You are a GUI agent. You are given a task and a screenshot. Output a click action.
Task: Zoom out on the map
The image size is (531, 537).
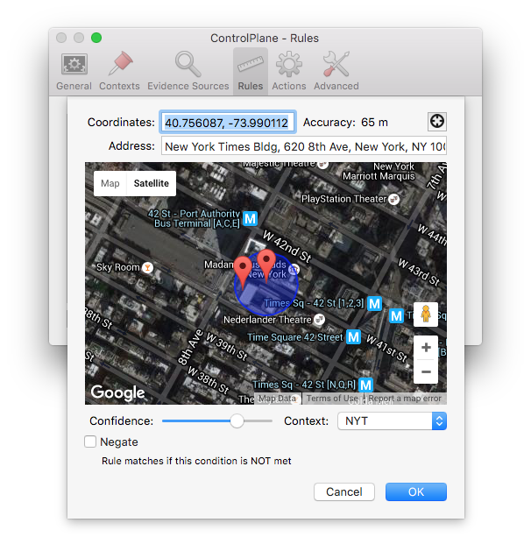426,372
